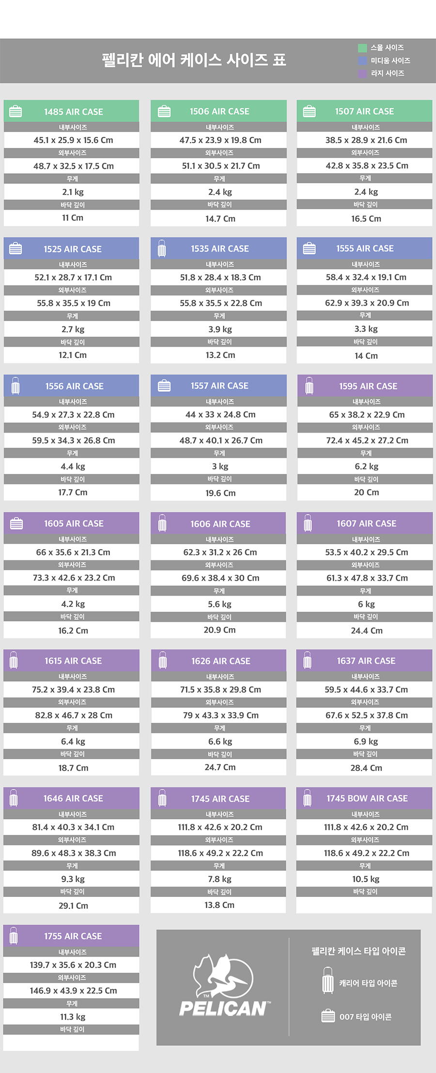This screenshot has height=1073, width=436.
Task: Click the 1507 AIR CASE header
Action: click(x=364, y=111)
